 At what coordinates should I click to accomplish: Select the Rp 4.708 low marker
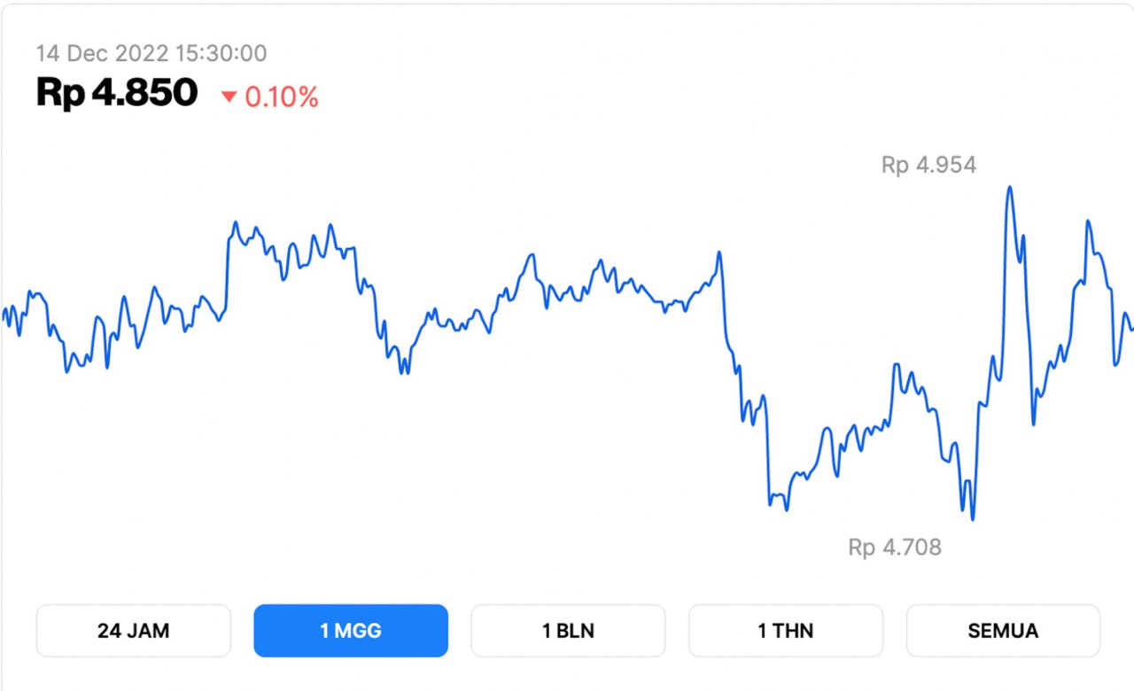click(x=895, y=547)
